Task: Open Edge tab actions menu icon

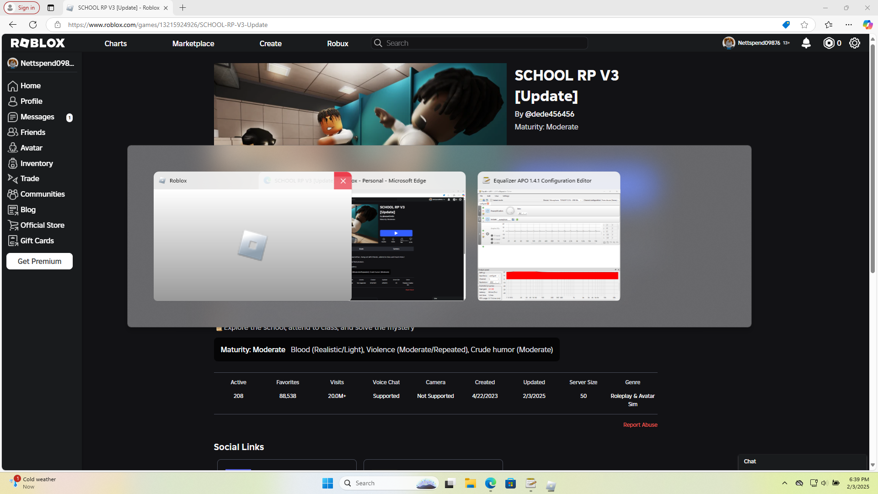Action: pyautogui.click(x=51, y=8)
